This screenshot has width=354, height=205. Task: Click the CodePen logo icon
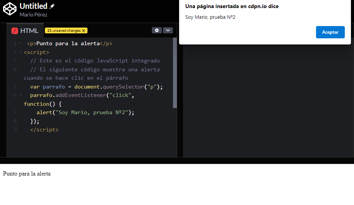point(10,9)
